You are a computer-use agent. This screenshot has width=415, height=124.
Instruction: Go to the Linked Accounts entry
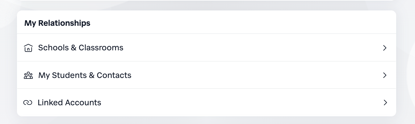point(69,103)
